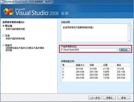
Task: Click the 19.3 GB remaining cell
Action: pos(120,69)
